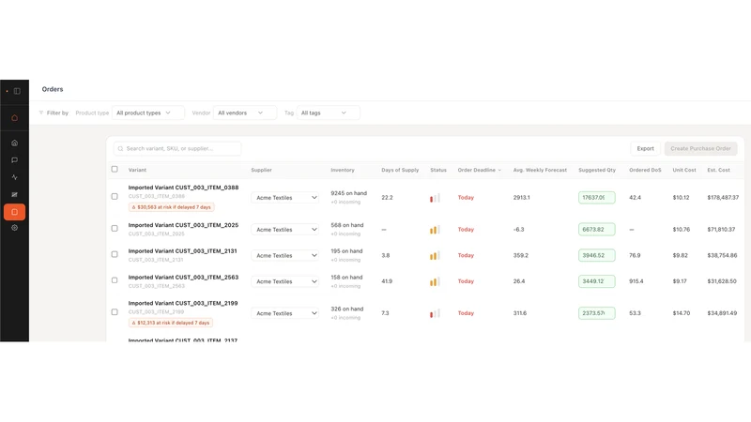Sort by Order Deadline column header
Screen dimensions: 751x422
click(480, 170)
